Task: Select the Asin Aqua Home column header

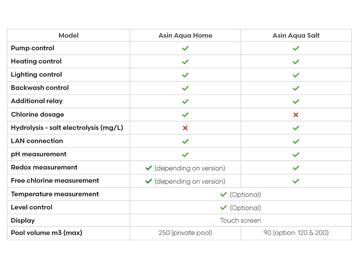Action: pyautogui.click(x=185, y=35)
